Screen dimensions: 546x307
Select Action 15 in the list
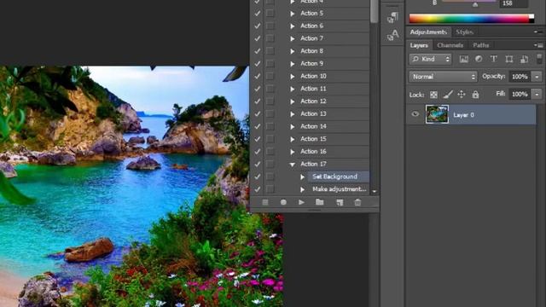pyautogui.click(x=313, y=139)
